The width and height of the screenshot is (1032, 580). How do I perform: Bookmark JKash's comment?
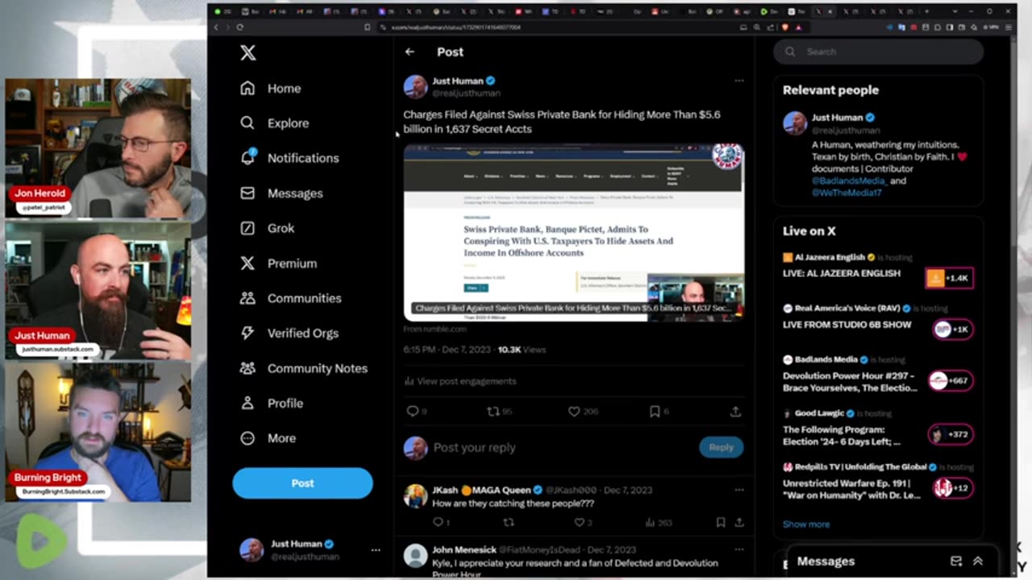pos(721,522)
